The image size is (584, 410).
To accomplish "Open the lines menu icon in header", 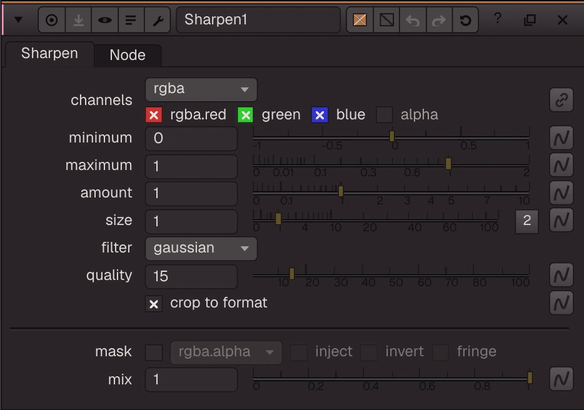I will (x=130, y=20).
